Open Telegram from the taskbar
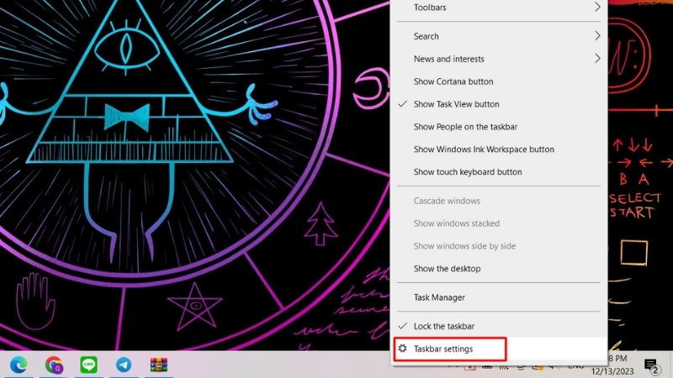Screen dimensions: 673x378 coord(124,365)
